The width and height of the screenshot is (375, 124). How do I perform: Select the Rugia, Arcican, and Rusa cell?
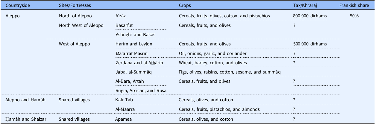[x=141, y=91]
